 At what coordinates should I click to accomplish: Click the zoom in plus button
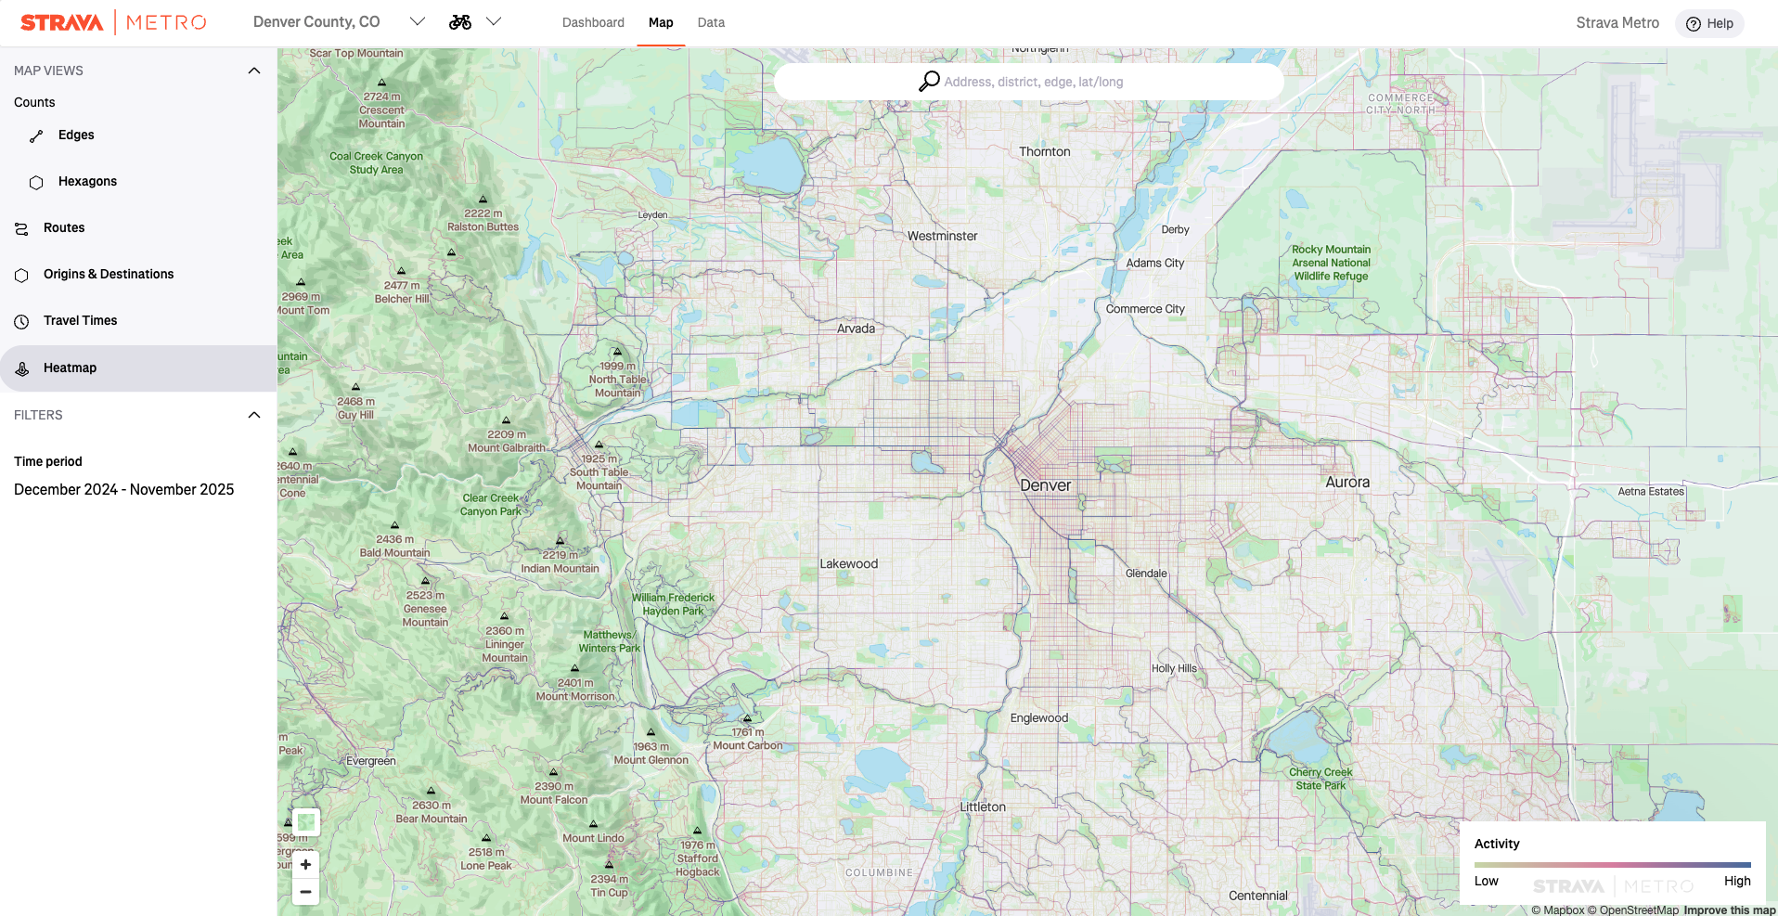[305, 864]
